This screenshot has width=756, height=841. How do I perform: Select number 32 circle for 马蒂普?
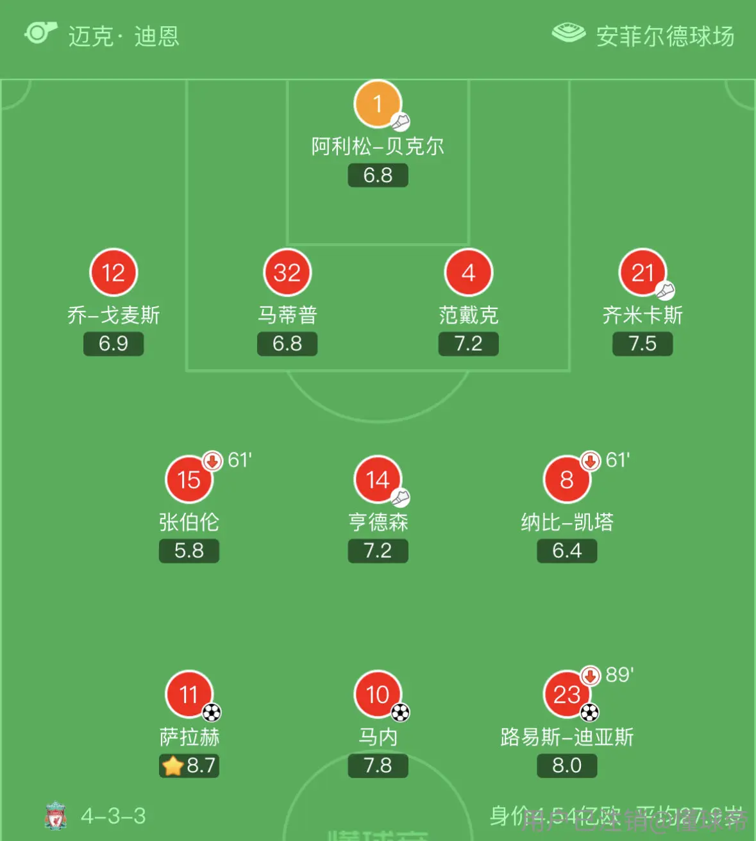click(287, 272)
